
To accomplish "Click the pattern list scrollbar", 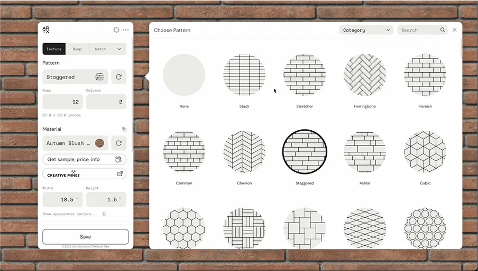I will click(461, 49).
